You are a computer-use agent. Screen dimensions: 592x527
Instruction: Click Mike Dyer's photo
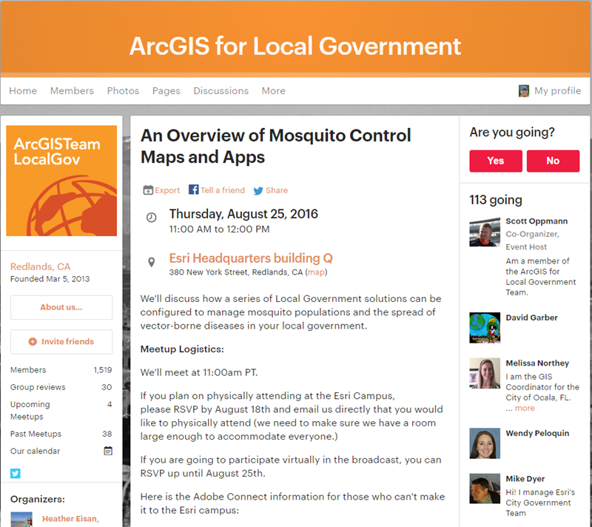pos(485,489)
